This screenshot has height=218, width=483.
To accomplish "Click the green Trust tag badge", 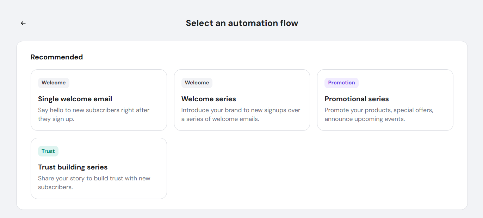I will pyautogui.click(x=48, y=151).
